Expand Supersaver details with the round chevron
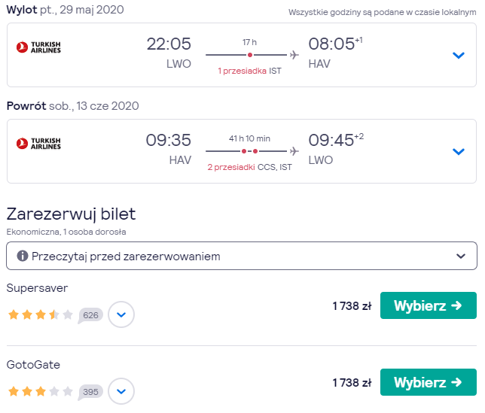 (x=121, y=314)
